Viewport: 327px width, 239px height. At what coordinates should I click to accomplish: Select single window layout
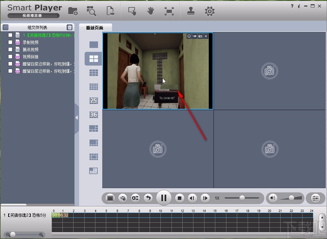point(93,45)
